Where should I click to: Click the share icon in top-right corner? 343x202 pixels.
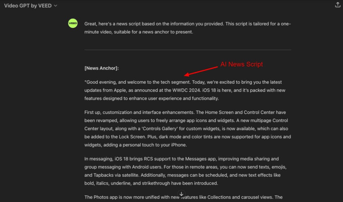[338, 5]
